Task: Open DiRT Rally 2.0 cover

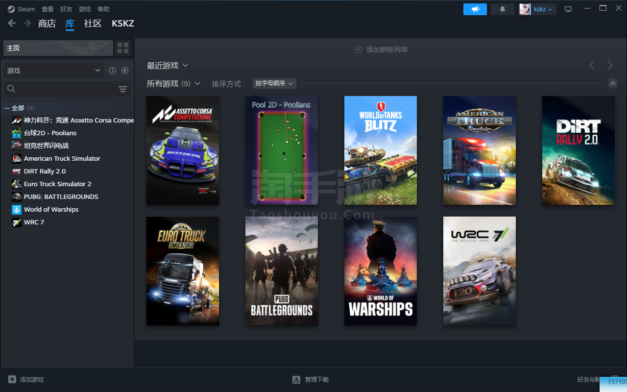Action: pyautogui.click(x=579, y=150)
